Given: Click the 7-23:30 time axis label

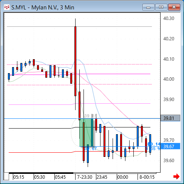Looking at the screenshot, I should [85, 177].
